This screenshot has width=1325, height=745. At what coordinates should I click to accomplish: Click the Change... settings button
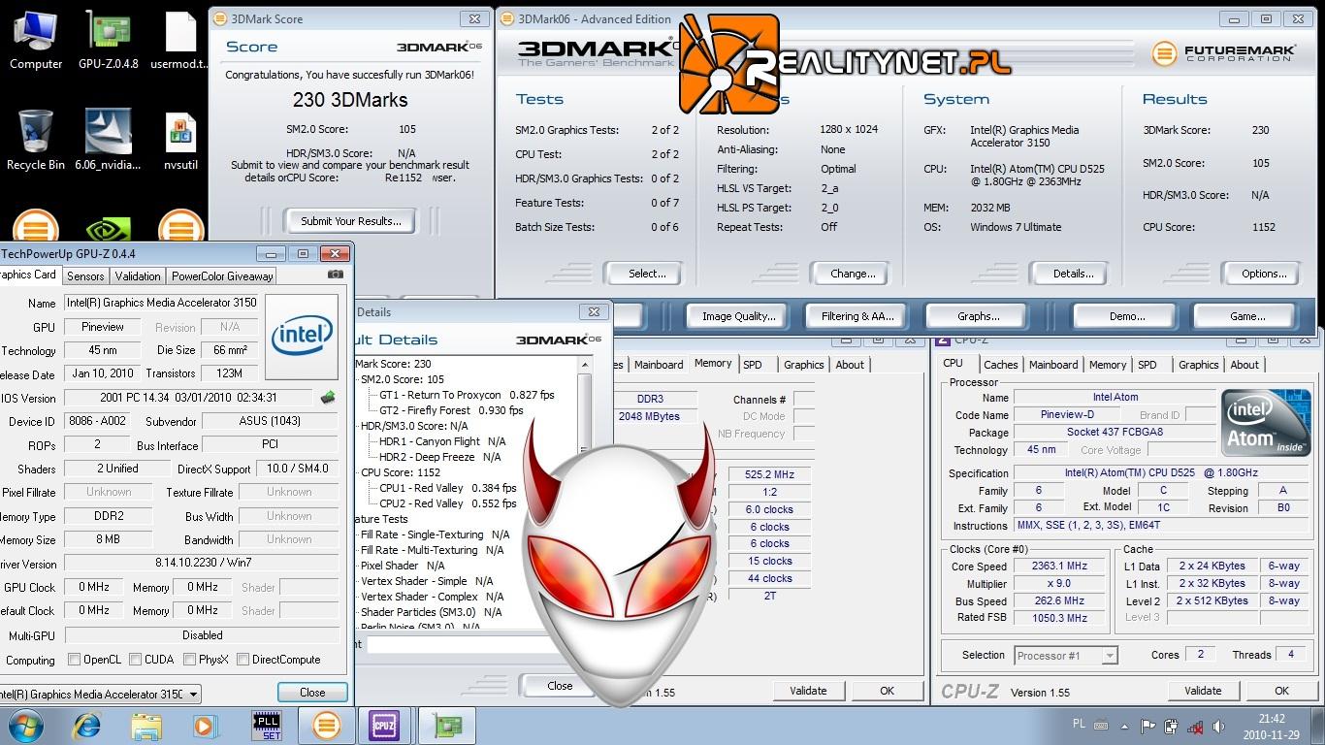click(x=853, y=274)
